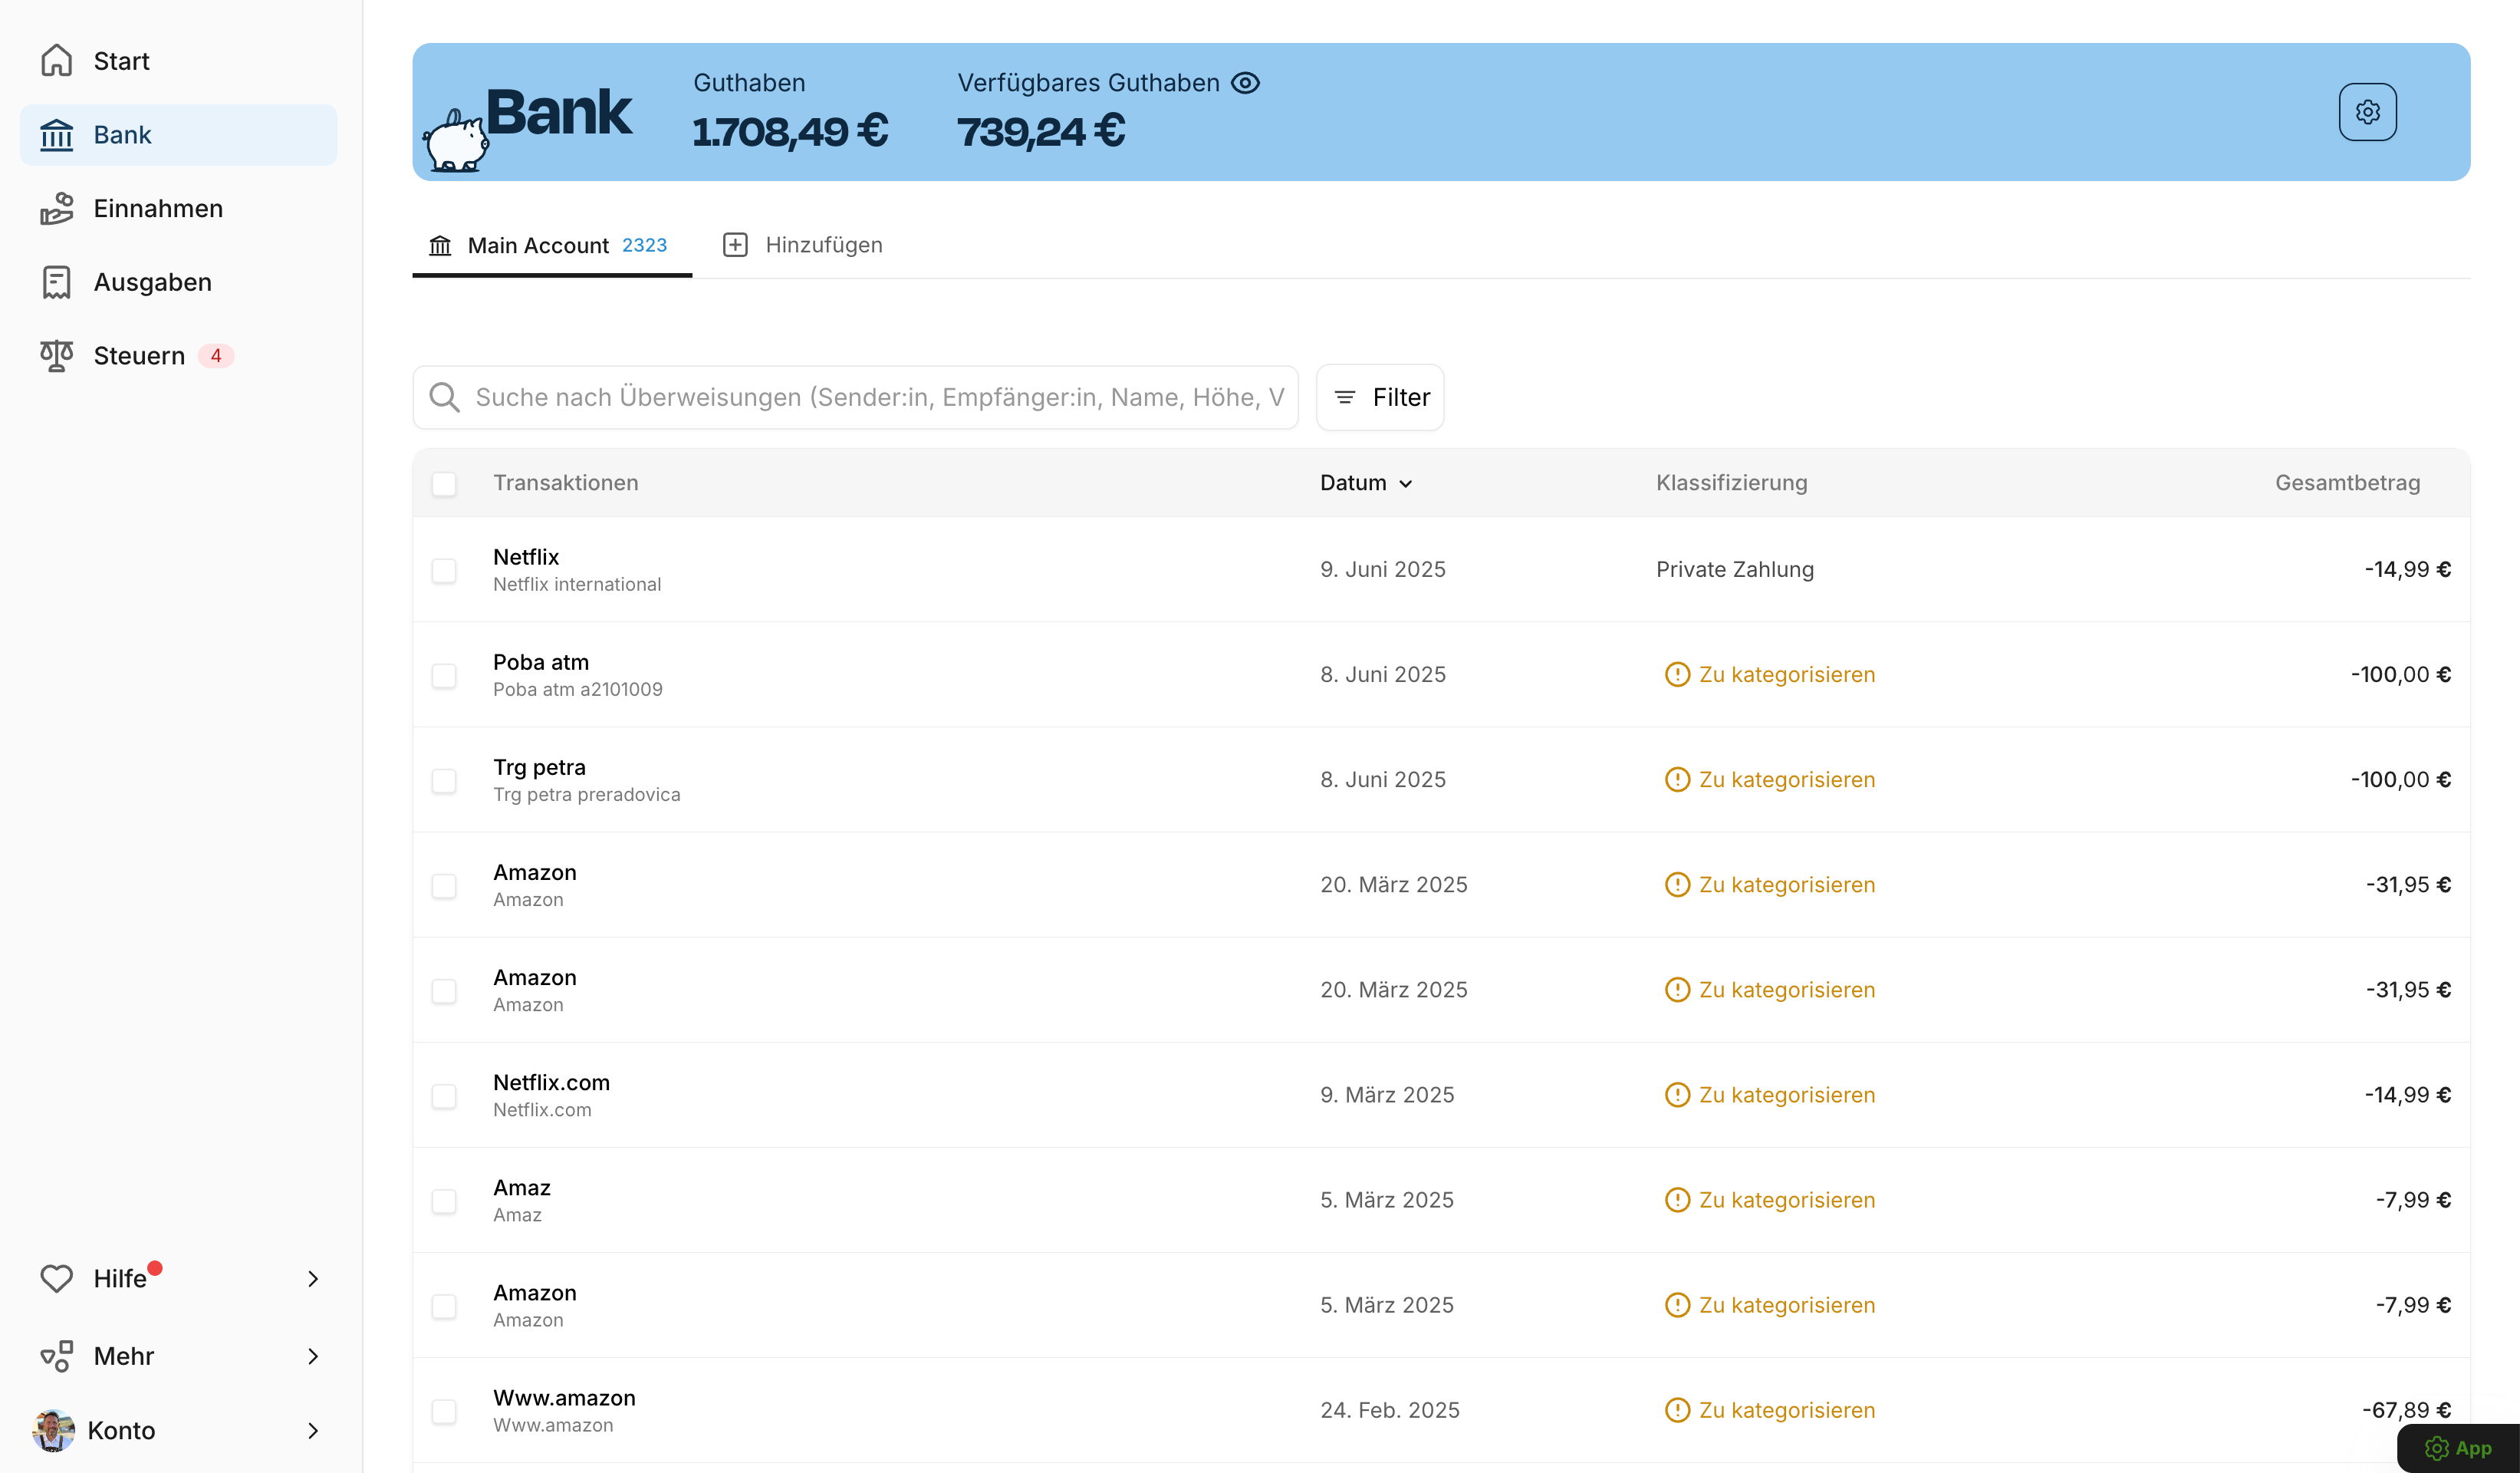The width and height of the screenshot is (2520, 1473).
Task: Tick the Poba atm transaction checkbox
Action: tap(444, 675)
